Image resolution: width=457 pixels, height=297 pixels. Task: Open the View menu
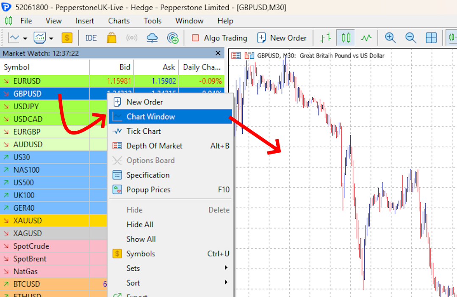(x=54, y=21)
